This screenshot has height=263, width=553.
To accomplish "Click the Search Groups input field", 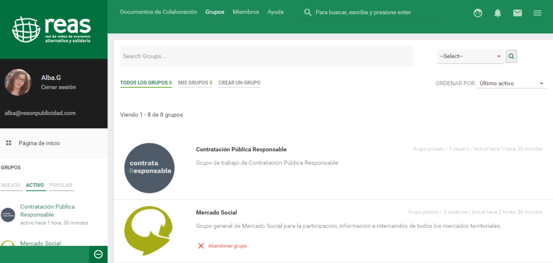I will (266, 56).
